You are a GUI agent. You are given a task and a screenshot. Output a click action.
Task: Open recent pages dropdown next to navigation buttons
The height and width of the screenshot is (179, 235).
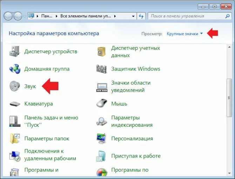pos(25,16)
